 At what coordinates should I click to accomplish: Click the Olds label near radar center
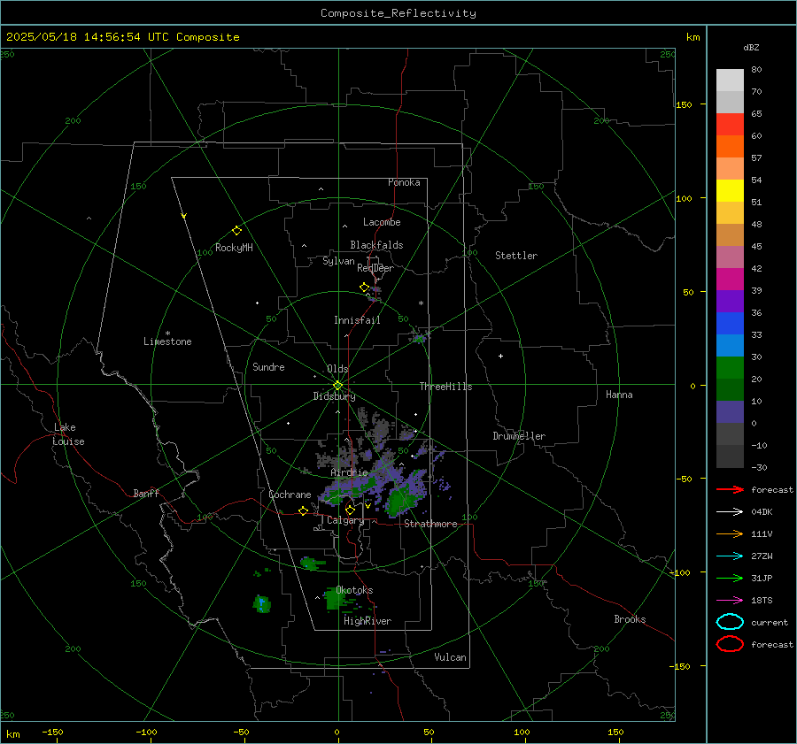click(337, 369)
